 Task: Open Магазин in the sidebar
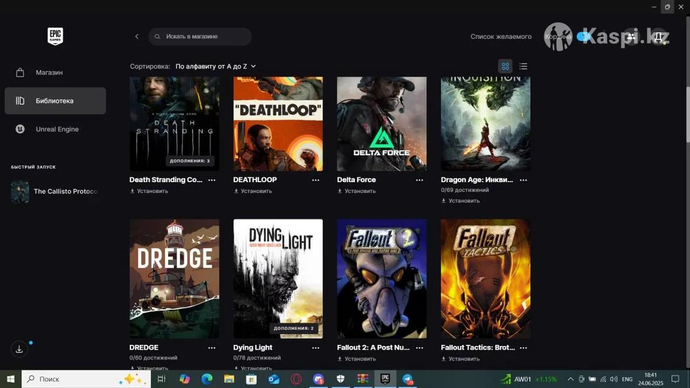click(55, 72)
